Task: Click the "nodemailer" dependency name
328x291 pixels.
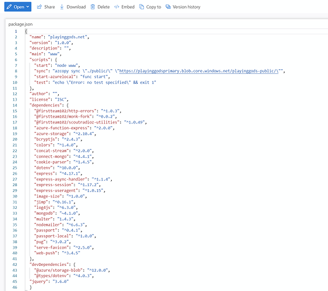Action: pyautogui.click(x=48, y=225)
